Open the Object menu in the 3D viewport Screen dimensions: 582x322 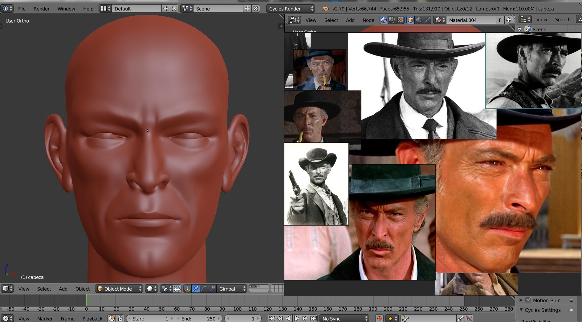[x=83, y=289]
